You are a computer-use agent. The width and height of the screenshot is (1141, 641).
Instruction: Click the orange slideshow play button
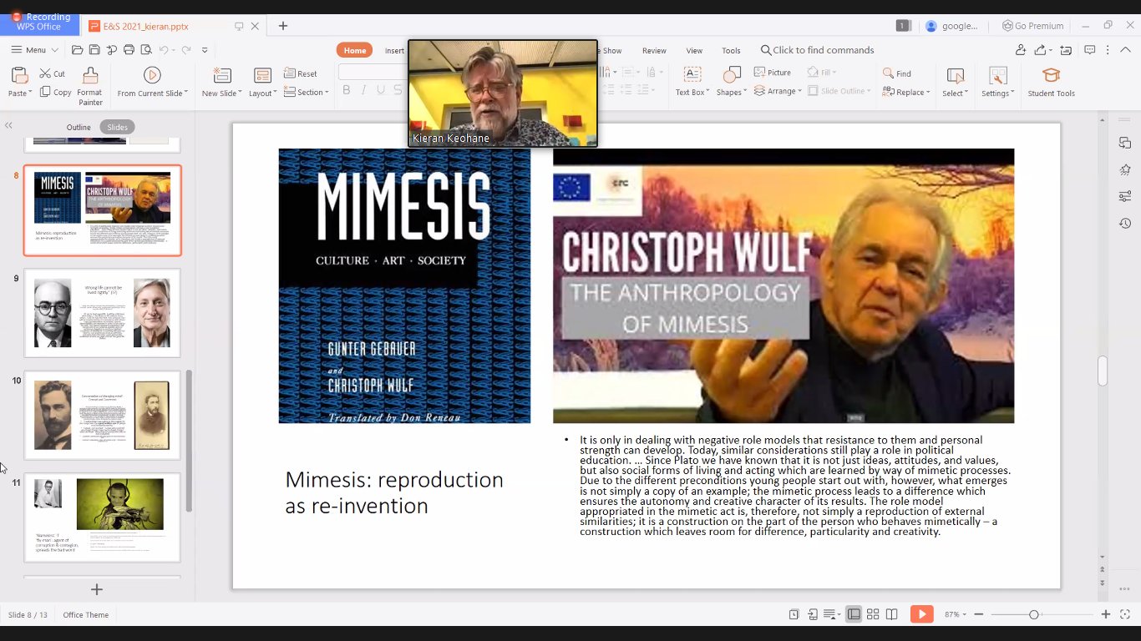pos(921,614)
